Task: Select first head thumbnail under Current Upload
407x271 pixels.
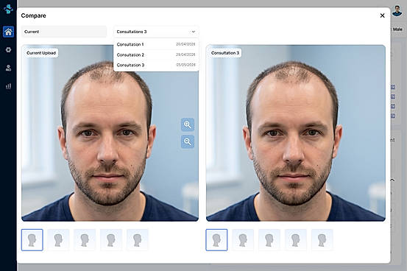Action: coord(32,240)
